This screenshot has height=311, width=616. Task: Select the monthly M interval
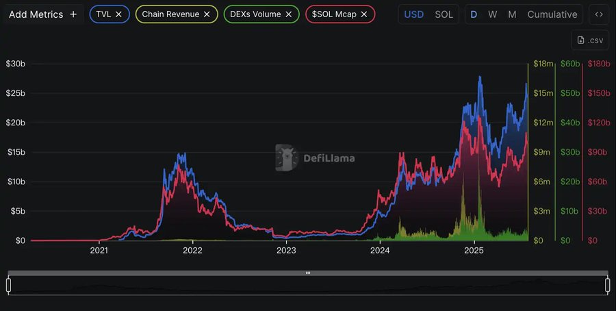(512, 14)
